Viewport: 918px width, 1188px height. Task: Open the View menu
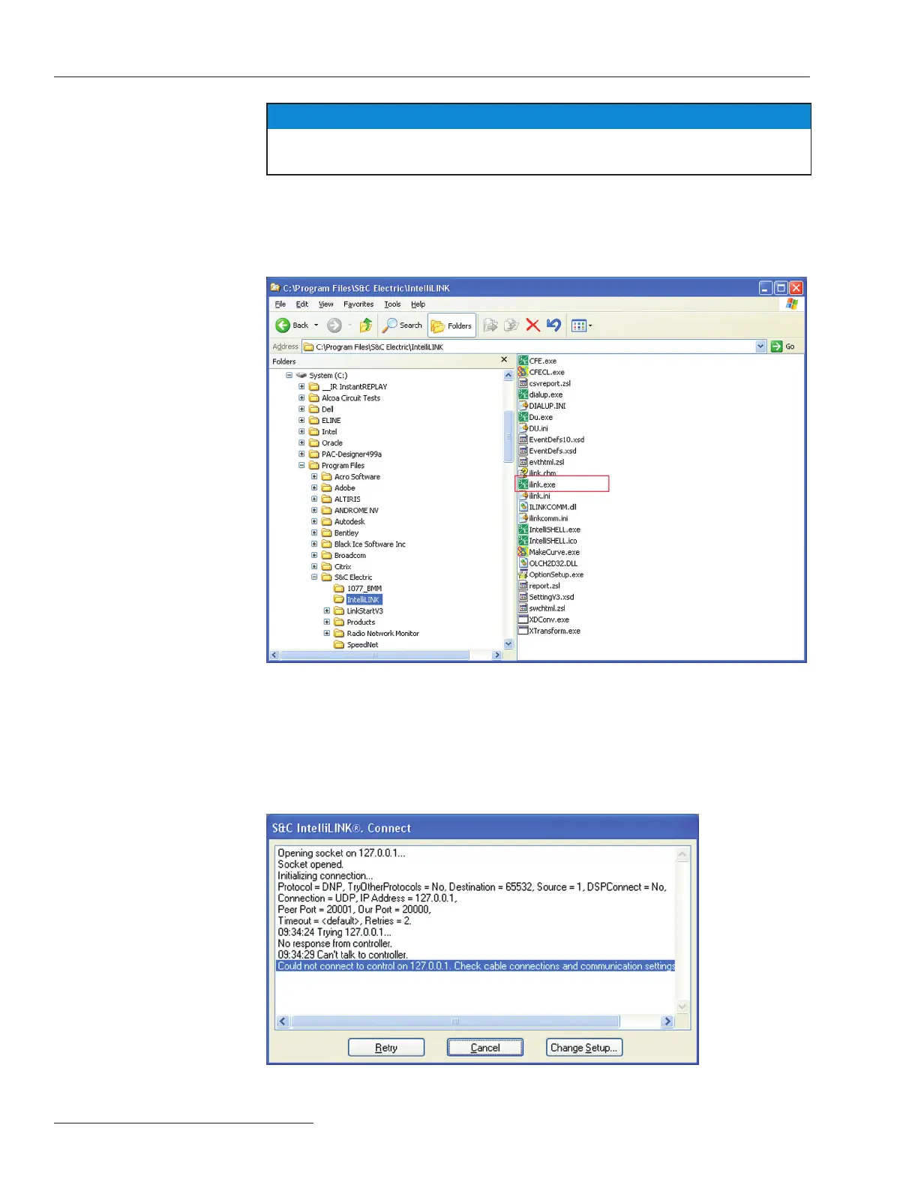click(x=325, y=304)
